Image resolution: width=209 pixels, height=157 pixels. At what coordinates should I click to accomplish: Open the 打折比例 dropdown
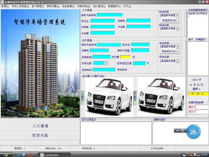pos(106,63)
